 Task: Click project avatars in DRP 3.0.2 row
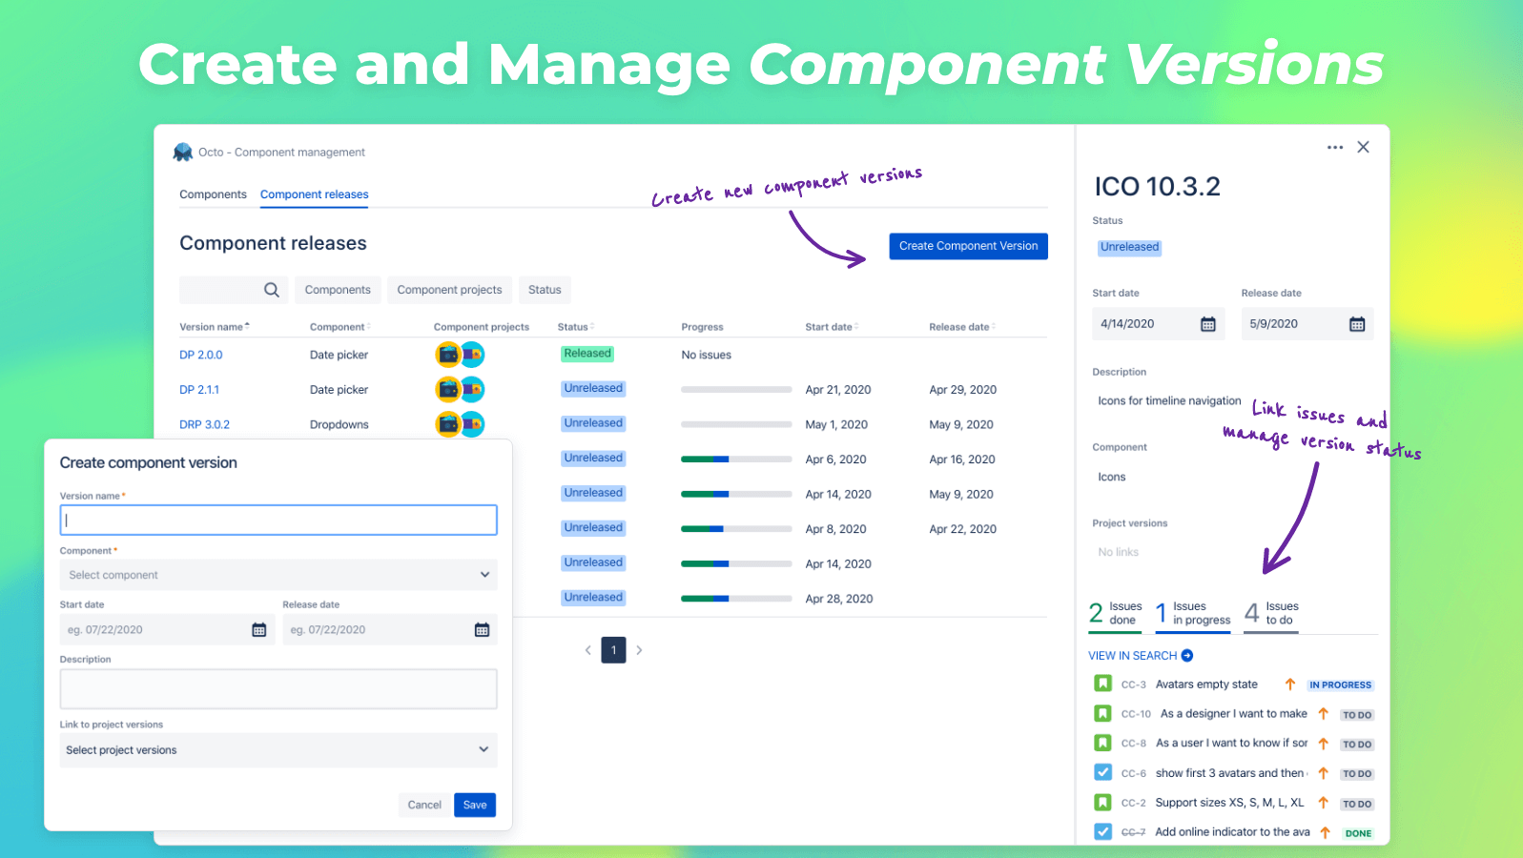[461, 424]
